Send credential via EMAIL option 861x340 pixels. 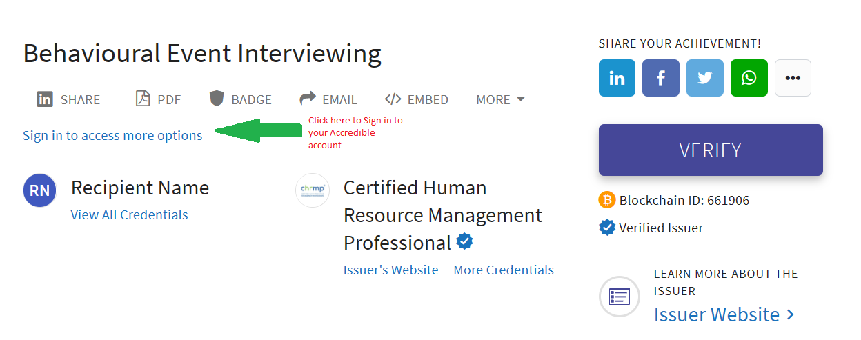(328, 99)
